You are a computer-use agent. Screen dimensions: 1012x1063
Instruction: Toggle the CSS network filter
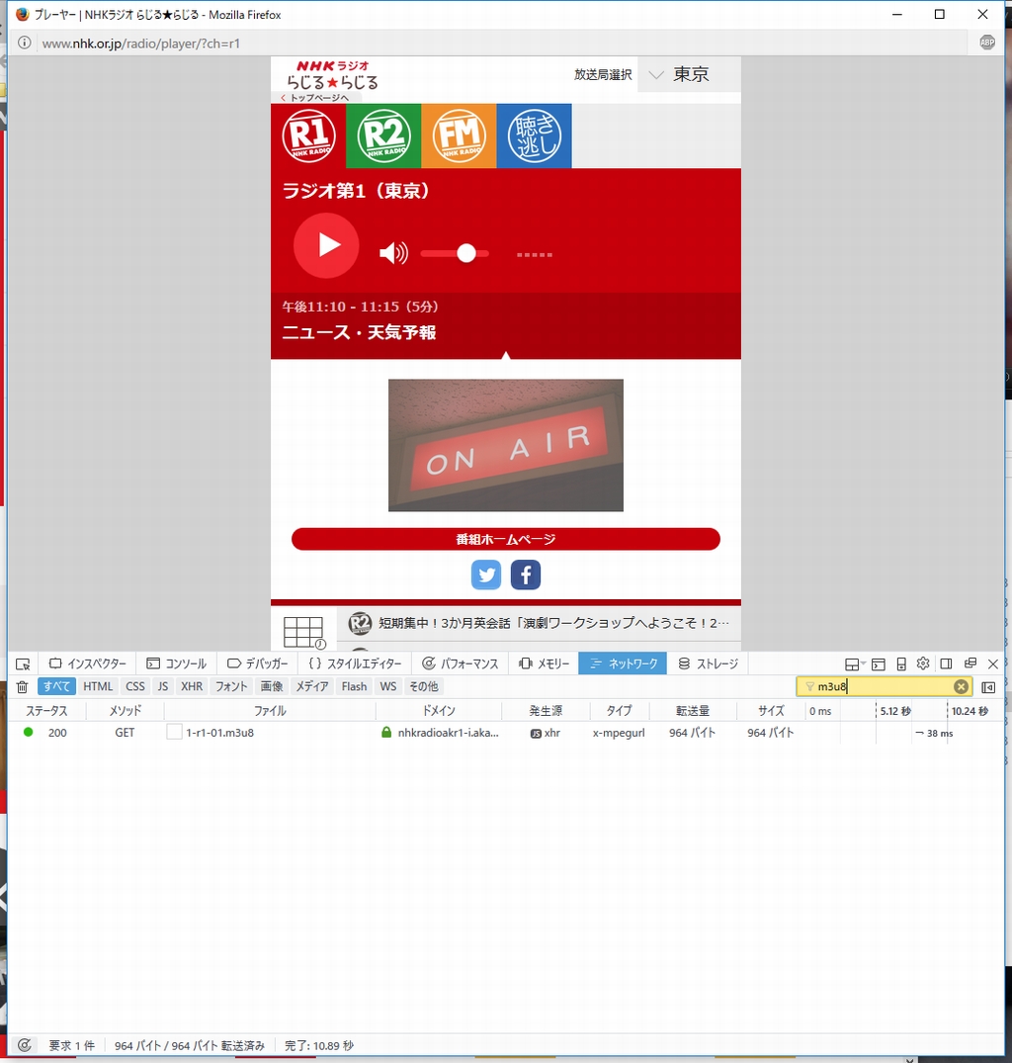pyautogui.click(x=134, y=686)
